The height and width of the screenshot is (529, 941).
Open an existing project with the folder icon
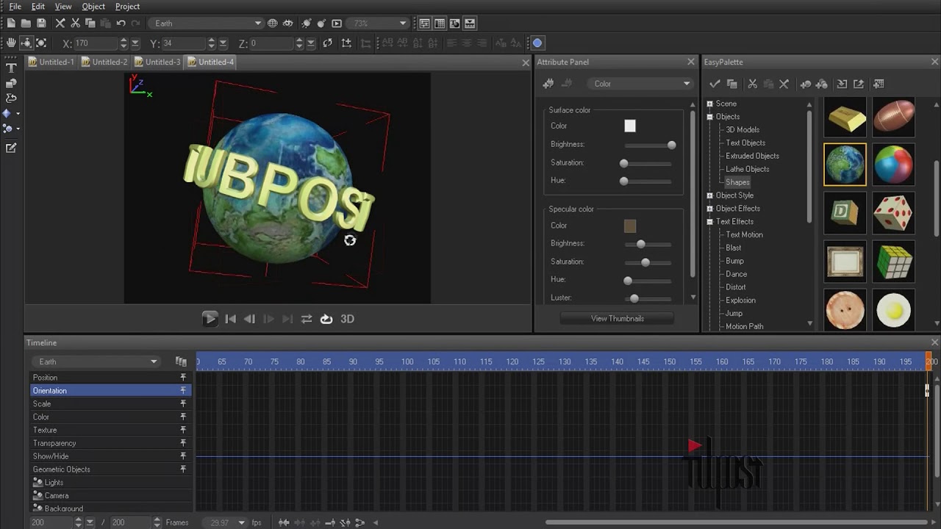26,24
